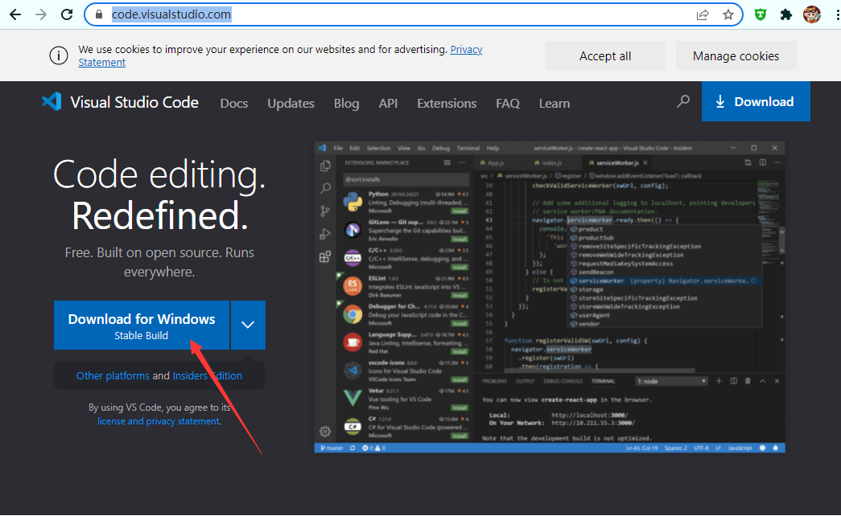Click the Python extension icon in list
Image resolution: width=841 pixels, height=516 pixels.
coord(352,202)
